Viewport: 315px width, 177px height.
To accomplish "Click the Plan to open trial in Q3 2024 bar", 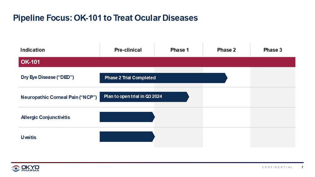I will [x=144, y=97].
